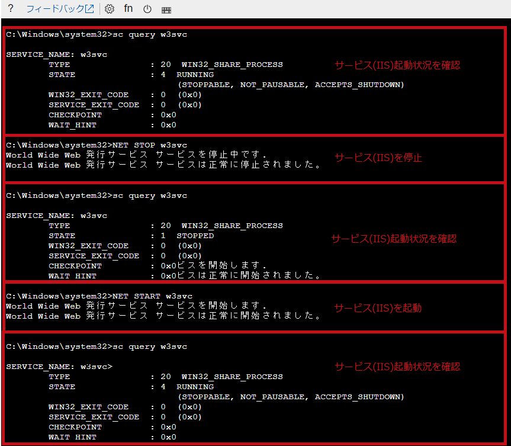The image size is (511, 446).
Task: Click the WAIT HINT line showing 0x0ビスは正常に開始されました
Action: pos(185,276)
